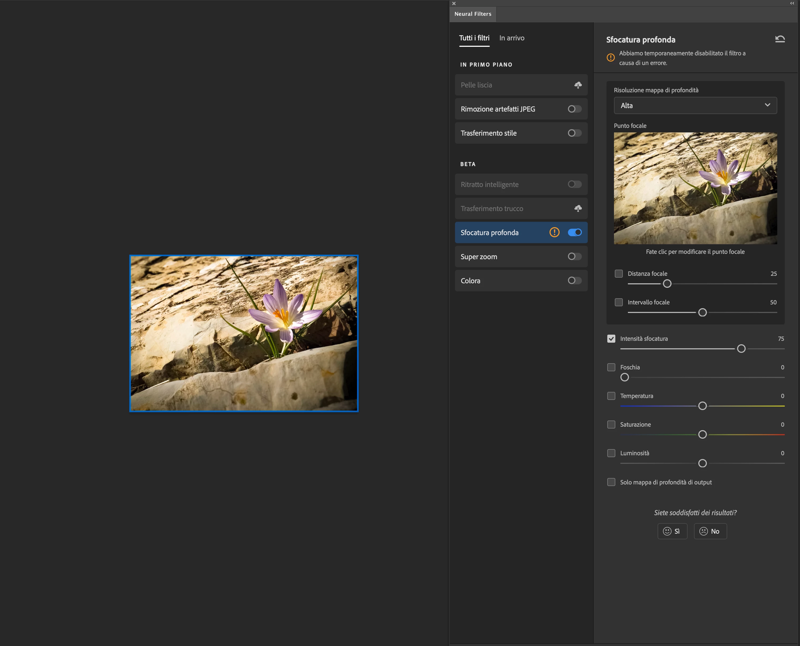Uncheck the Intensità sfocatura checkbox
Image resolution: width=800 pixels, height=646 pixels.
[611, 339]
